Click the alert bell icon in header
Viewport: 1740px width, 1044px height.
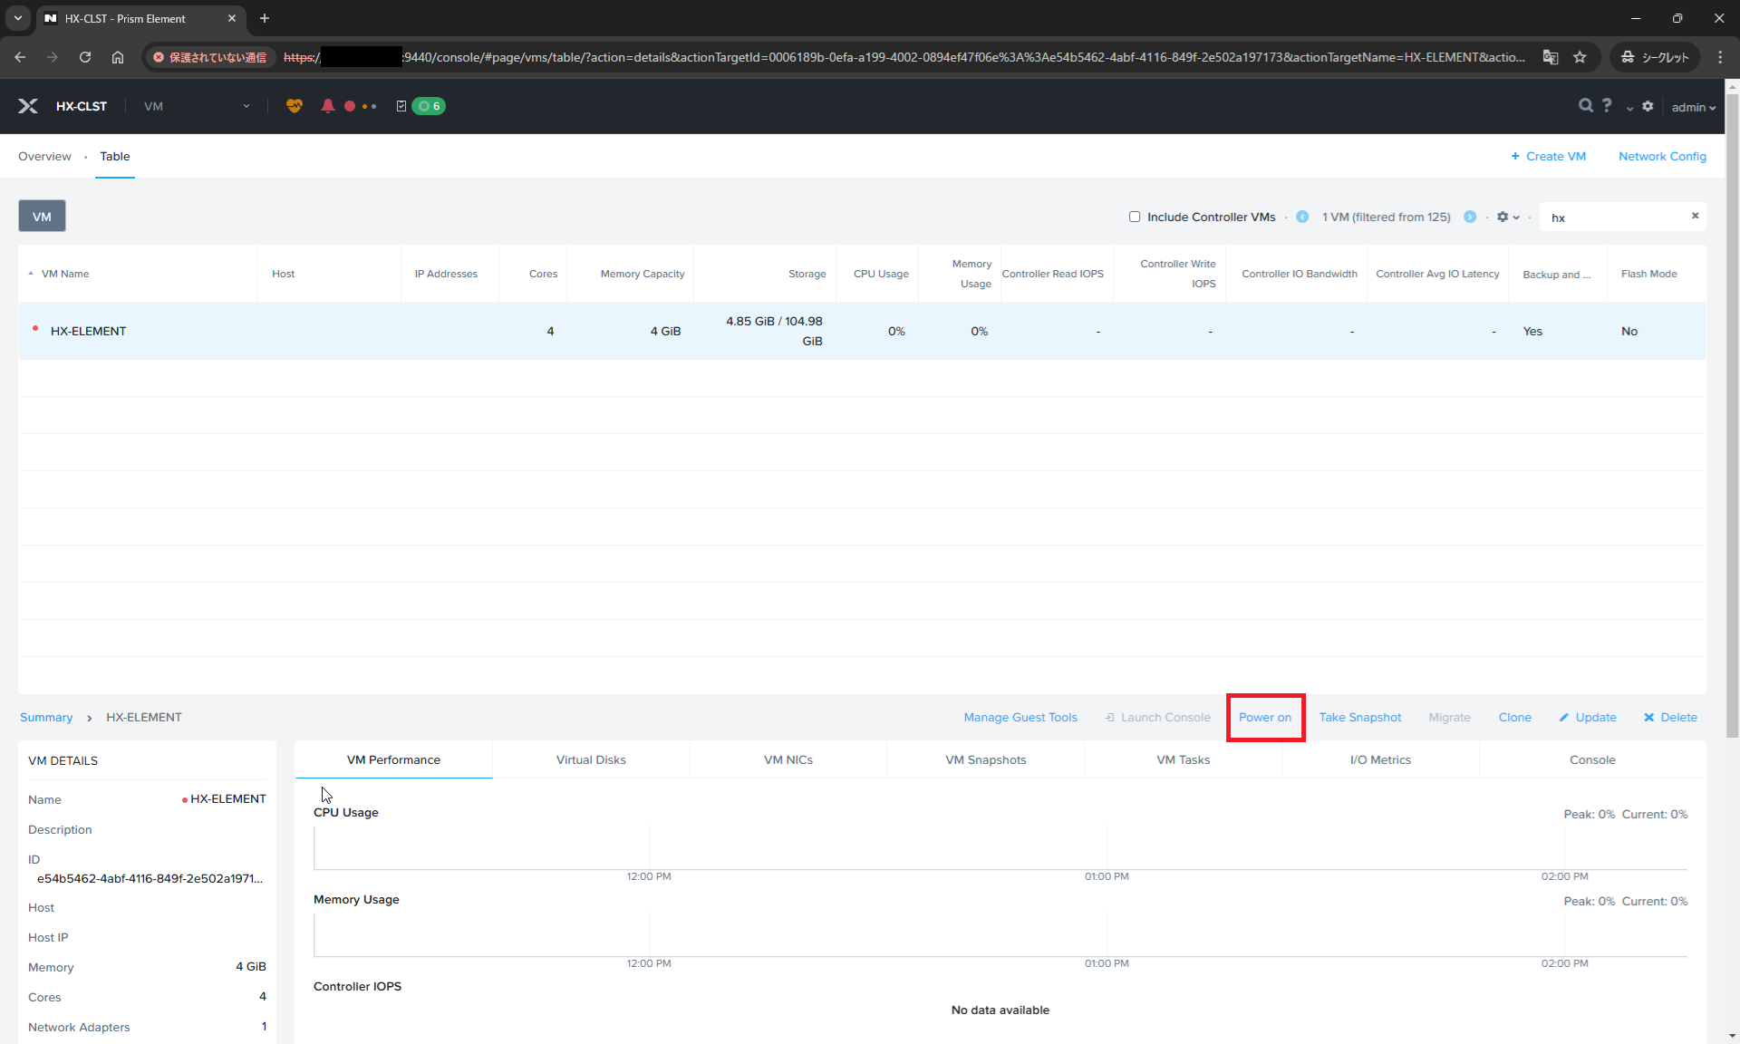click(328, 104)
